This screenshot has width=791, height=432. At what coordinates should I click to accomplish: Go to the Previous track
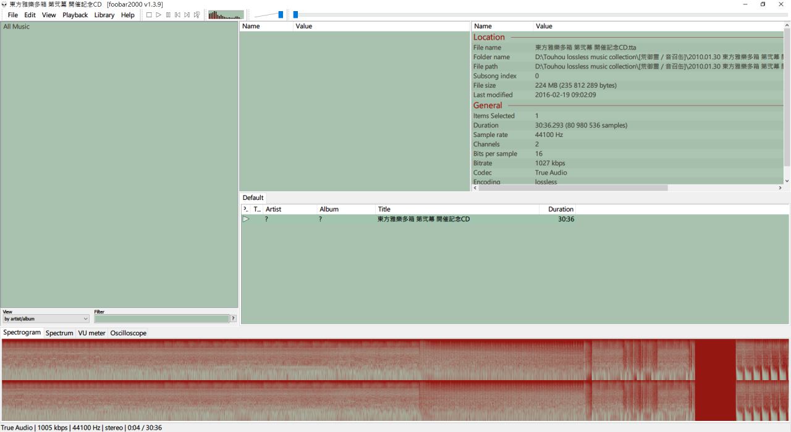tap(177, 15)
